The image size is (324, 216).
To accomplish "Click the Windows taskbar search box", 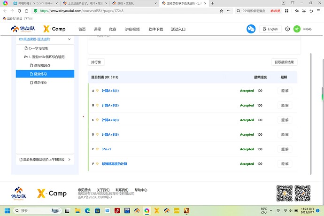I will tap(37, 211).
